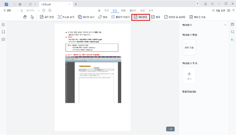Click the 추가 plus tile to add watermark

(189, 75)
